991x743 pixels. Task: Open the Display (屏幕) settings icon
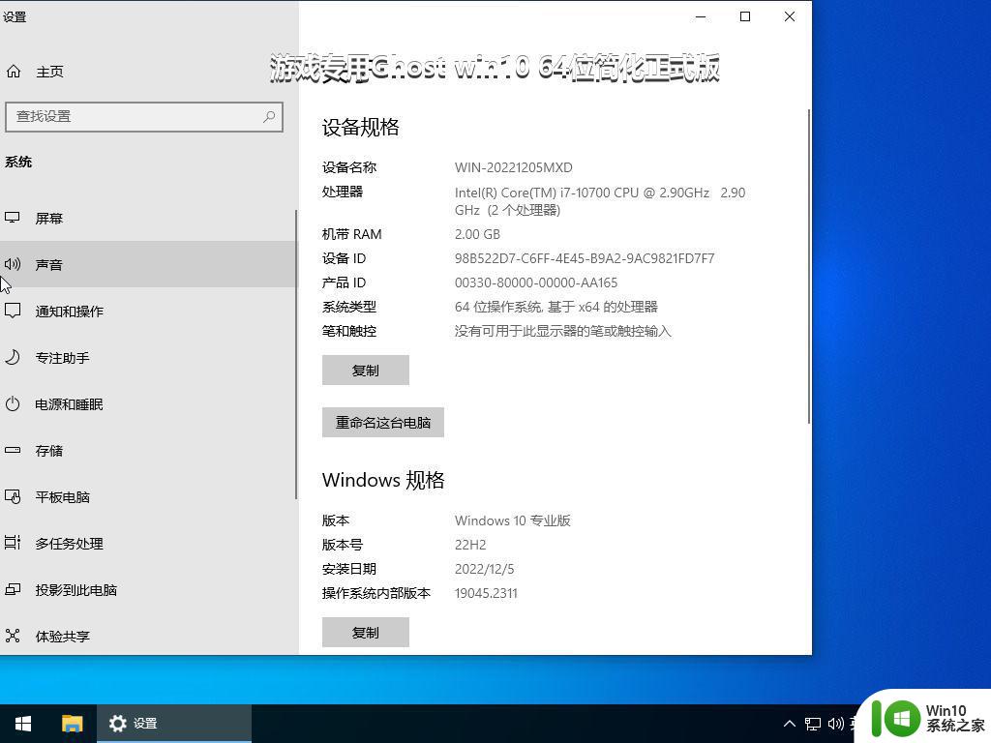(x=13, y=219)
